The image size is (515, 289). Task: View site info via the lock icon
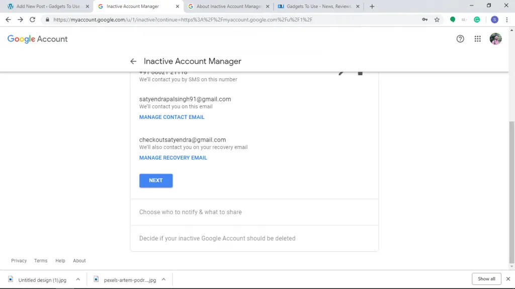click(x=47, y=20)
